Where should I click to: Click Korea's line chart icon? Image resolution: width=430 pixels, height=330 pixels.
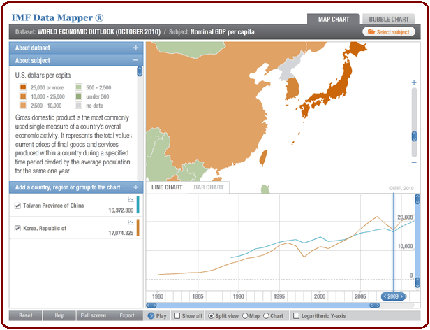pyautogui.click(x=131, y=222)
